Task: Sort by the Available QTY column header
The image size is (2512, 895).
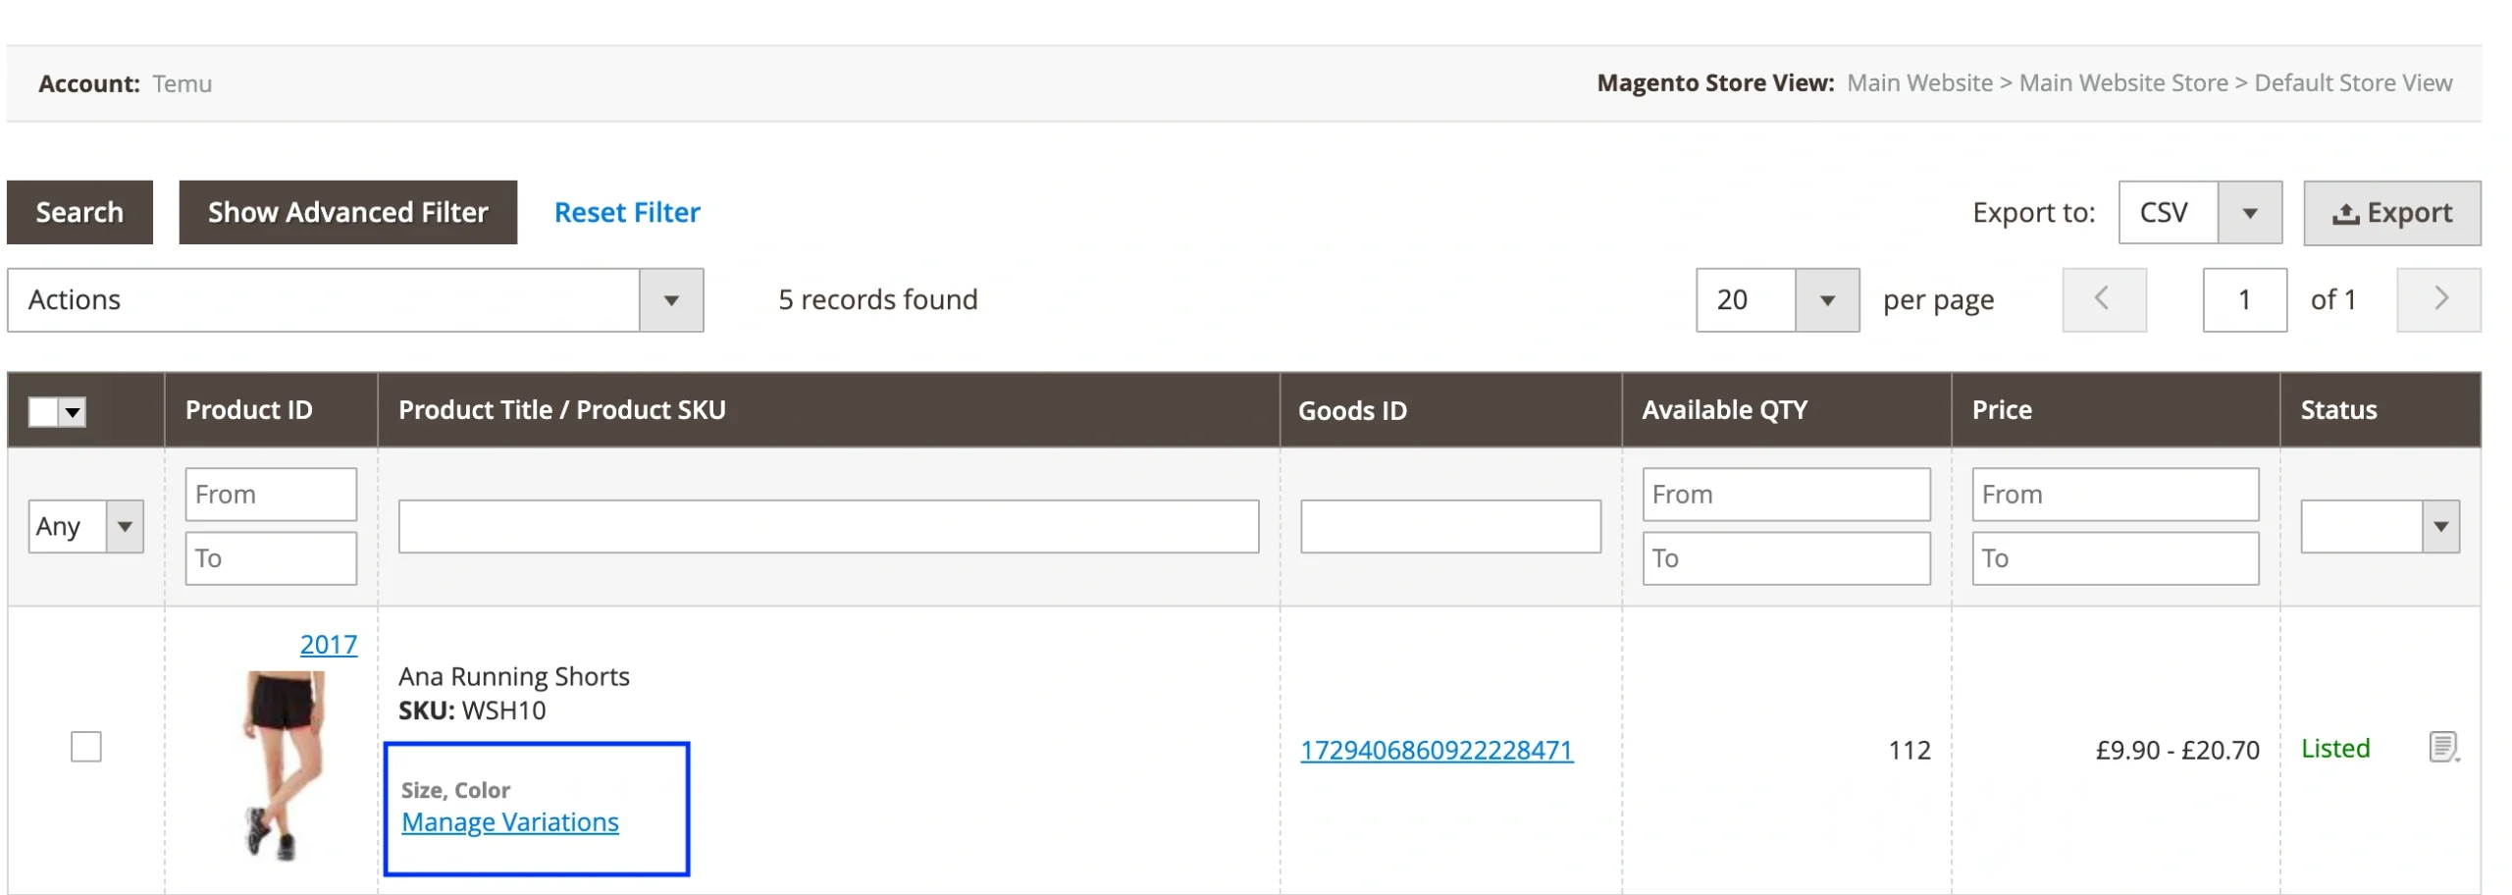Action: (x=1724, y=410)
